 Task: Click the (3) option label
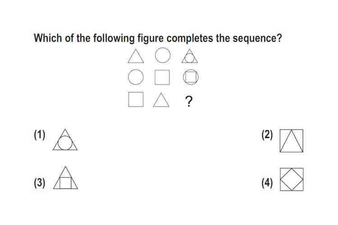click(40, 183)
